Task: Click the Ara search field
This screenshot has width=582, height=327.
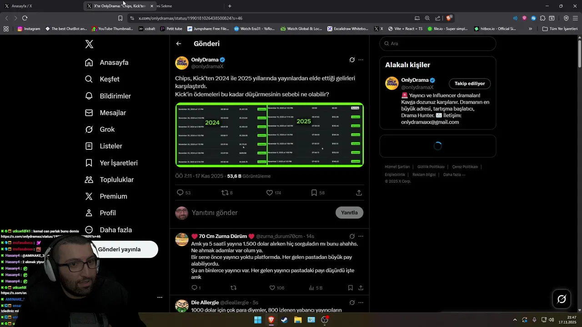Action: tap(437, 44)
